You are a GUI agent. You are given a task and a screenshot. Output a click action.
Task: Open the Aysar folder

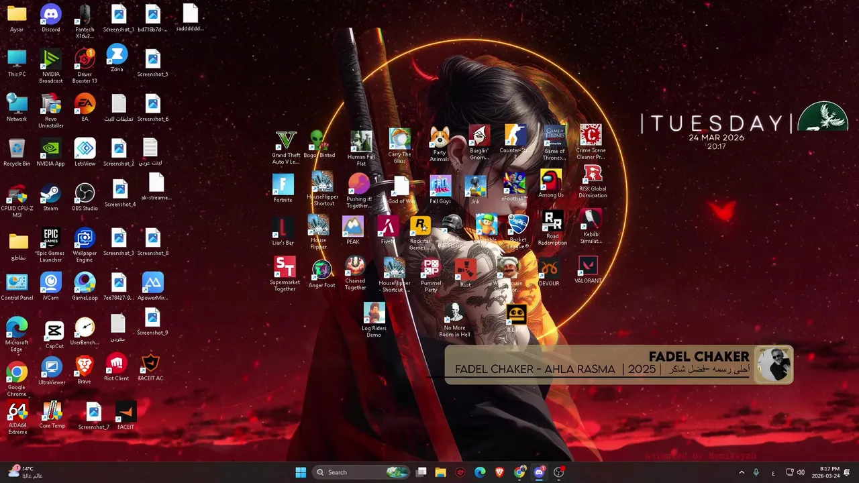(x=17, y=18)
